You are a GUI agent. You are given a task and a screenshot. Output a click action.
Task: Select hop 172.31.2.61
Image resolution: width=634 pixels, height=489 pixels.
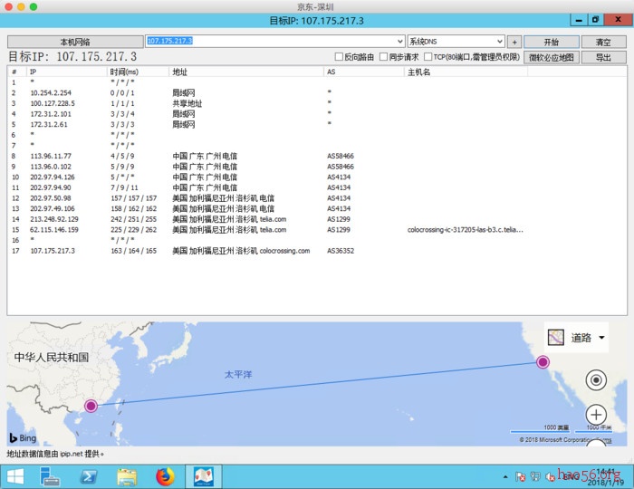(x=317, y=124)
